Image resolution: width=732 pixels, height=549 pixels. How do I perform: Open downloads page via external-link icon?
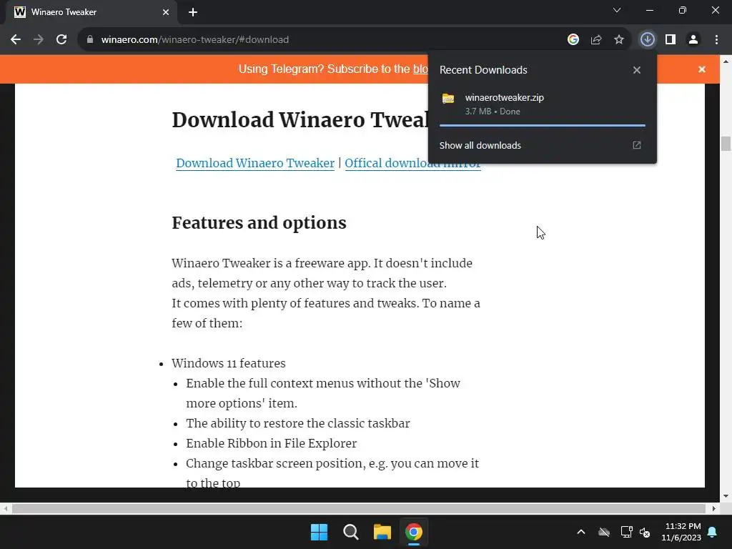(637, 145)
